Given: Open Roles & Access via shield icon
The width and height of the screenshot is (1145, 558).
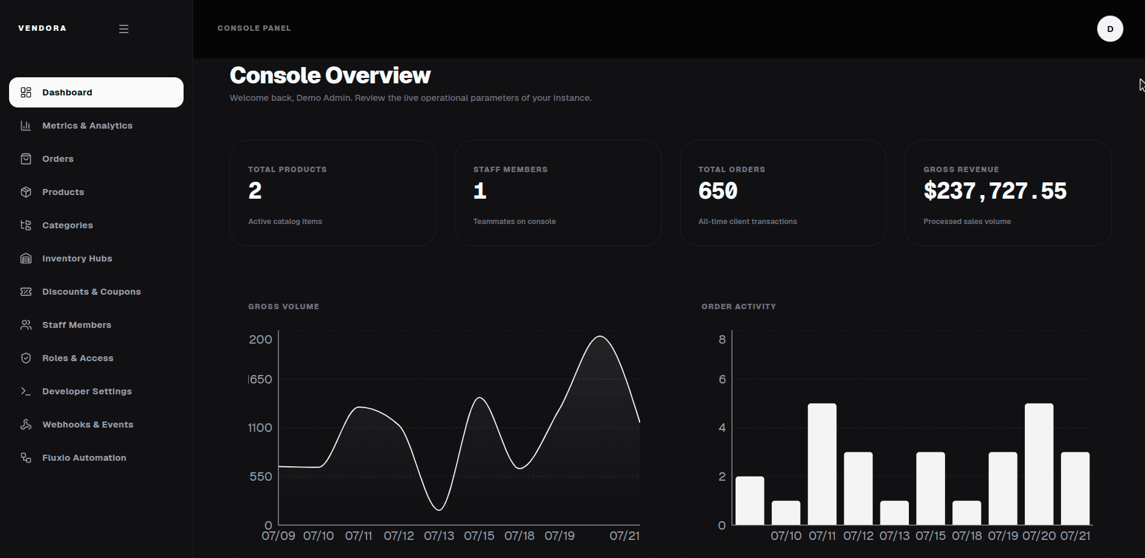Looking at the screenshot, I should point(26,358).
